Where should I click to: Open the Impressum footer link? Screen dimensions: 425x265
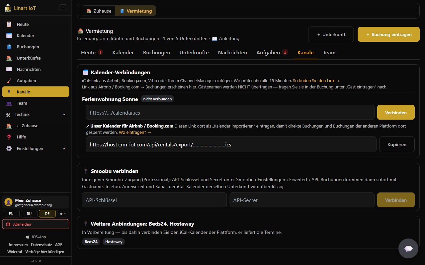pyautogui.click(x=18, y=245)
